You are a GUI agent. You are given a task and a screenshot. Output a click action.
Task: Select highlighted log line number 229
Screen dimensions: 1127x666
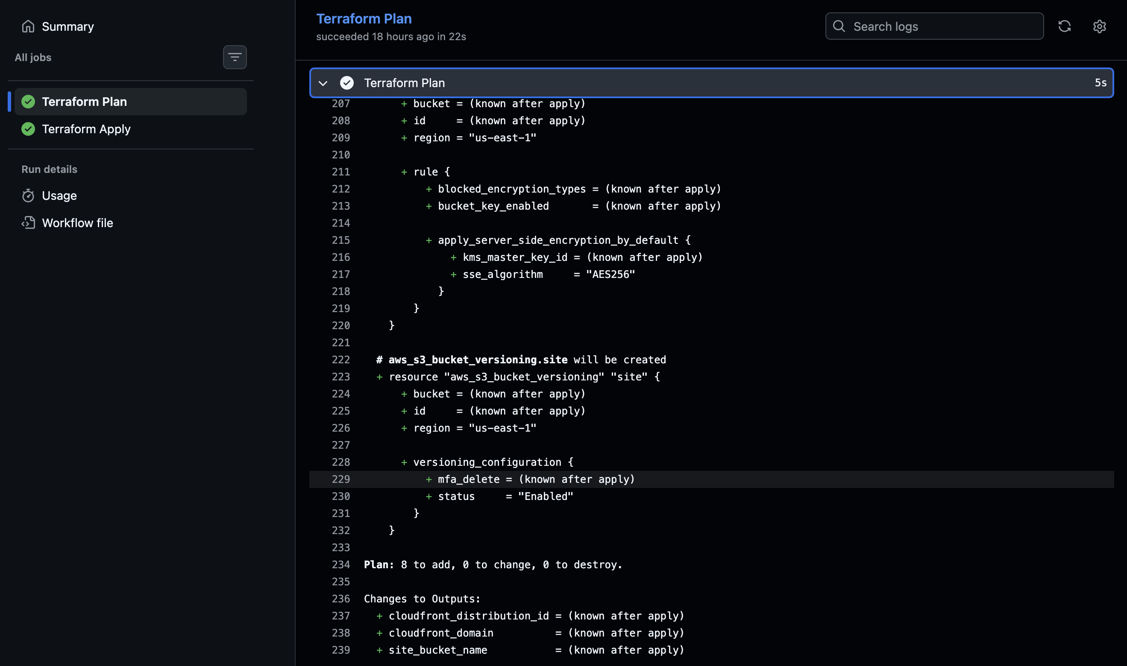pyautogui.click(x=341, y=479)
